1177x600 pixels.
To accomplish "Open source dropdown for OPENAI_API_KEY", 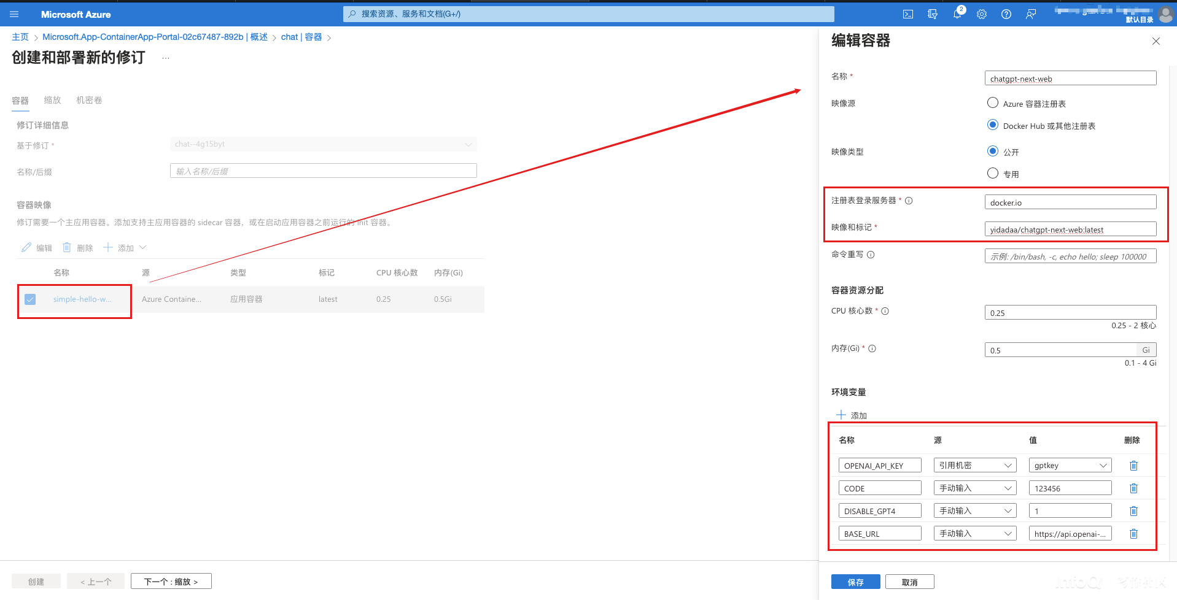I will coord(975,466).
